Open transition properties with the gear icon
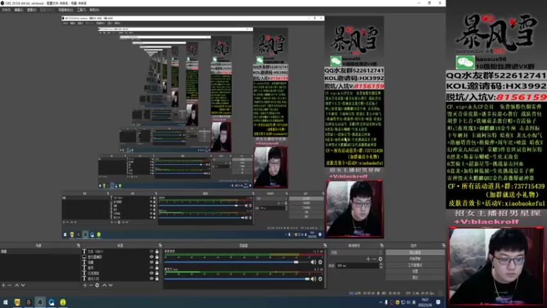 pyautogui.click(x=380, y=259)
